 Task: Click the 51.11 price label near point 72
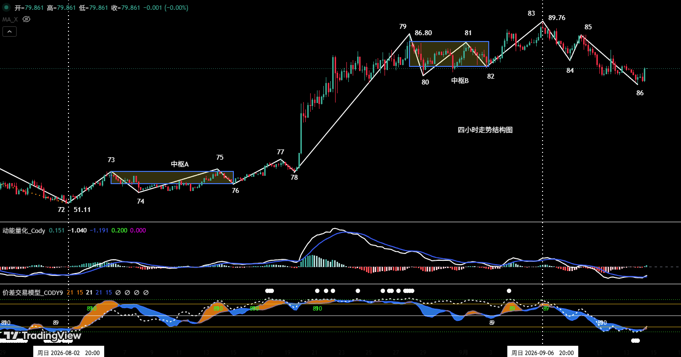pyautogui.click(x=82, y=210)
